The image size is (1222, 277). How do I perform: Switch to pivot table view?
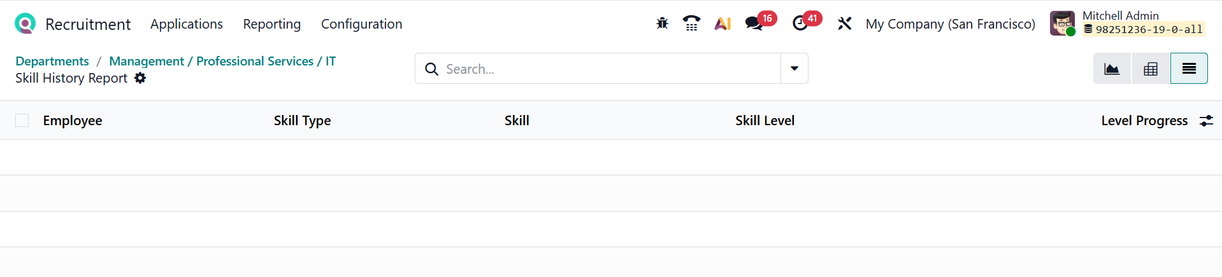click(1150, 69)
